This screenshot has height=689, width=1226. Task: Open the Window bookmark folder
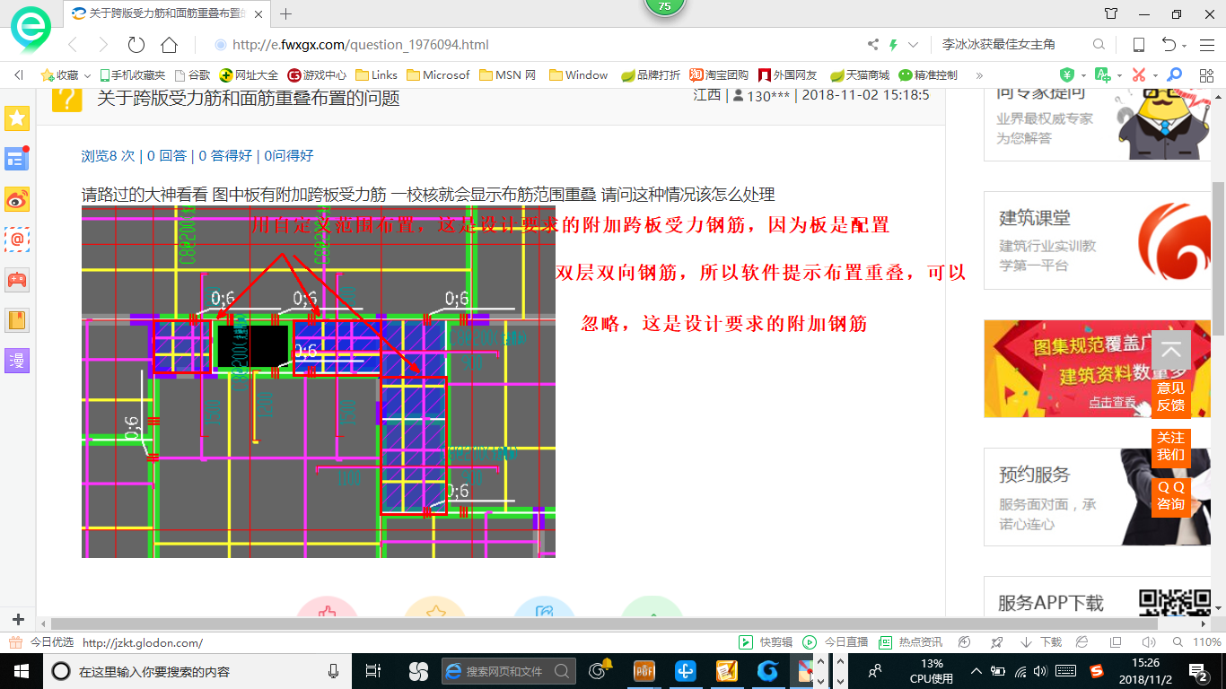tap(579, 75)
